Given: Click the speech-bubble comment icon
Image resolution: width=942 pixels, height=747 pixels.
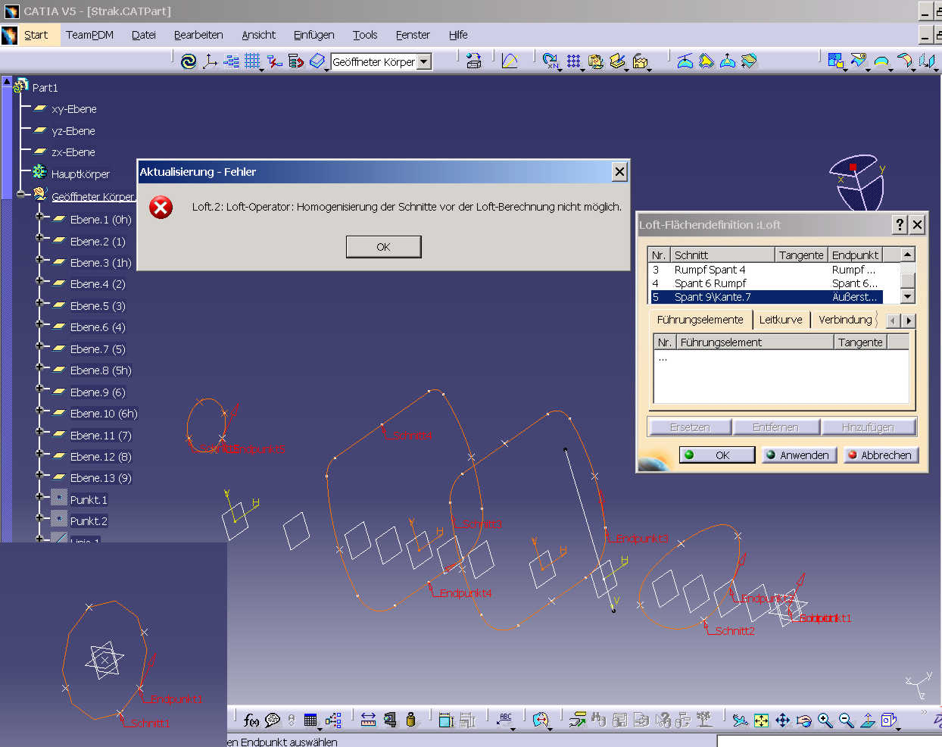Looking at the screenshot, I should 273,720.
